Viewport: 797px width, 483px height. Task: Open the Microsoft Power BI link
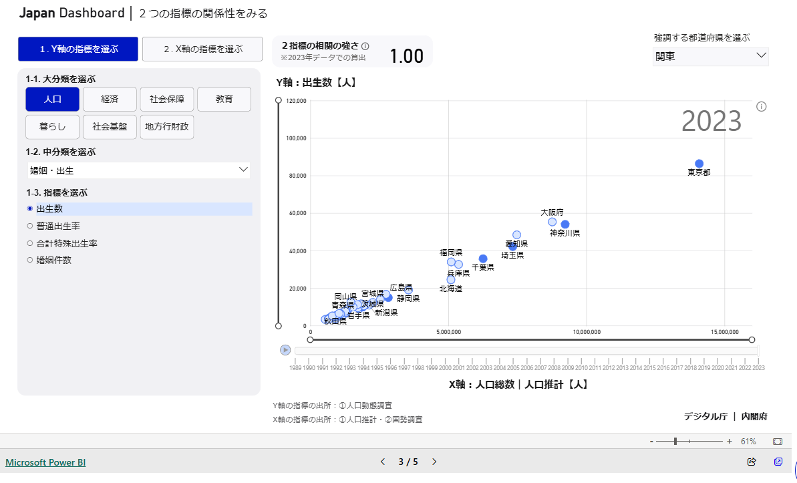(x=45, y=462)
